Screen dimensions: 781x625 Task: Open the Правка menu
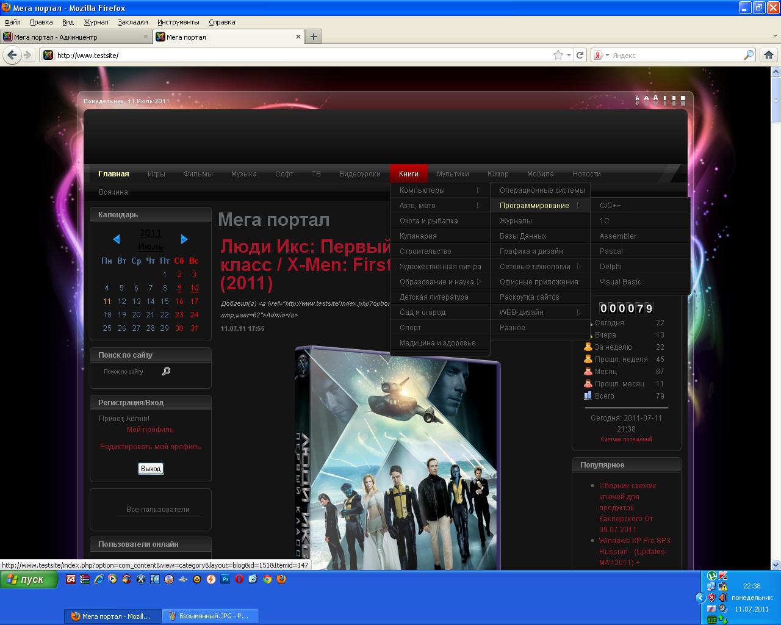click(41, 22)
